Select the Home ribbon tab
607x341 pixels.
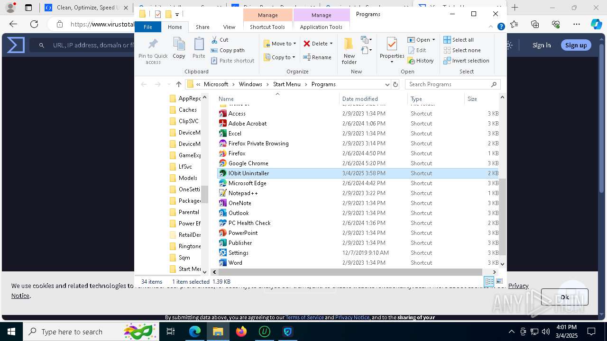coord(175,27)
